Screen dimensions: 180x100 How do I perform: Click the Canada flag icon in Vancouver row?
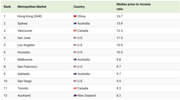coord(75,31)
